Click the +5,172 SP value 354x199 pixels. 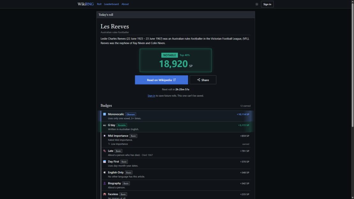[244, 125]
